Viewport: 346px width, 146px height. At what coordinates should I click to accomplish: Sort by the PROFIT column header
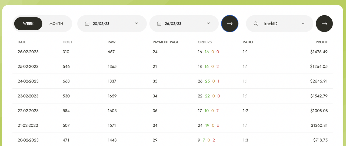point(321,42)
